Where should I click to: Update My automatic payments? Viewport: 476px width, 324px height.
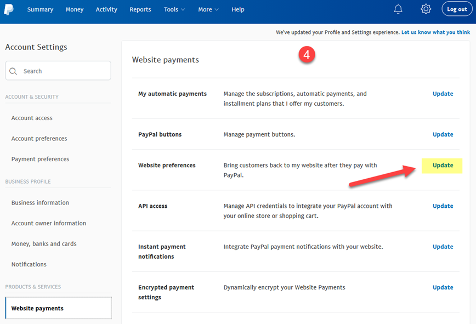pyautogui.click(x=443, y=94)
